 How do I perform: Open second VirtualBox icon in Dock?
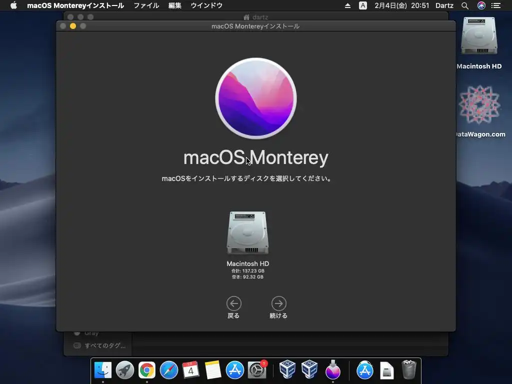309,369
